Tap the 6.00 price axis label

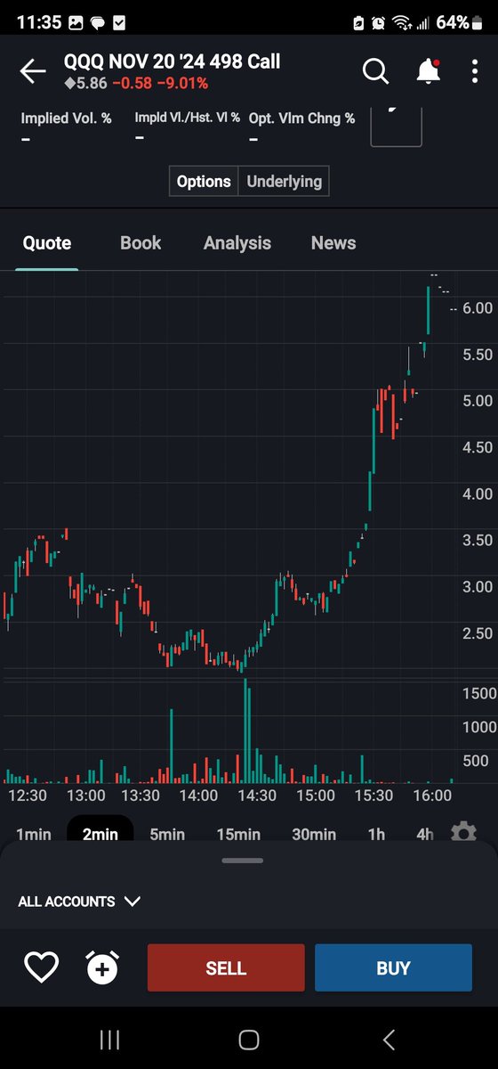click(478, 308)
